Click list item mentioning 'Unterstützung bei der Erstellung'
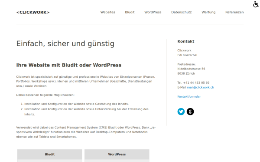The height and width of the screenshot is (162, 260). [x=86, y=111]
